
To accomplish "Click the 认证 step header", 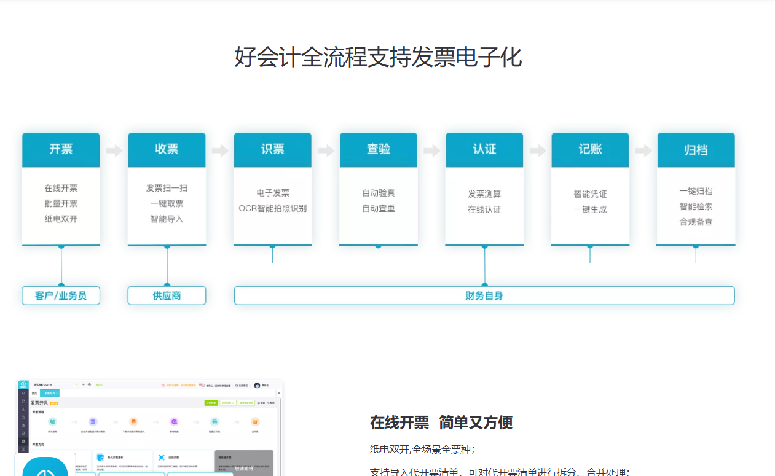I will (484, 149).
